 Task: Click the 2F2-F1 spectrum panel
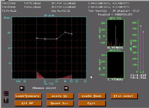tap(115, 65)
